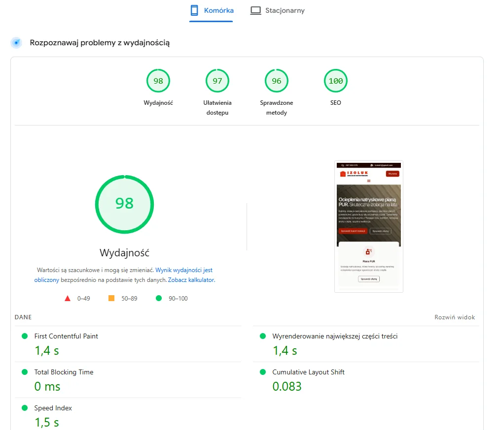
Task: Click the Total Blocking Time metric name
Action: point(64,372)
